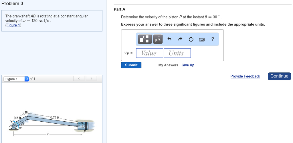Click the Units input field
This screenshot has width=293, height=143.
177,53
